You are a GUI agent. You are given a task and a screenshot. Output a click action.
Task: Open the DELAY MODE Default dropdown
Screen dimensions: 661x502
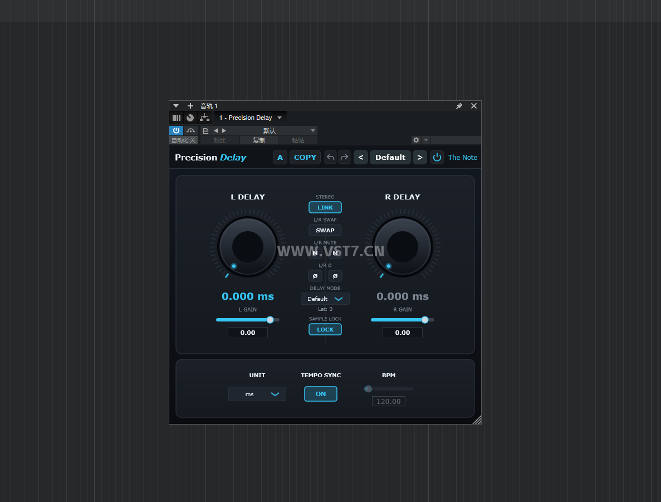point(325,299)
